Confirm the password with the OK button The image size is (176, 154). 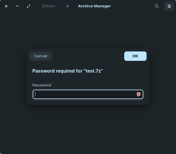[135, 56]
